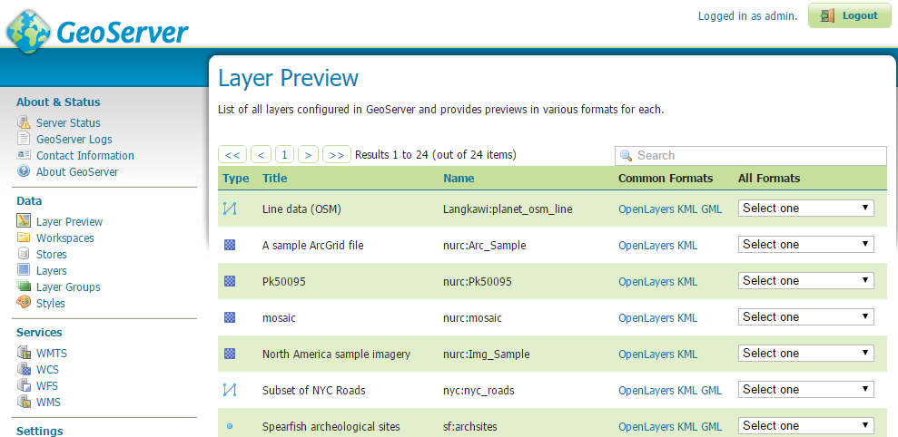Click the Server Status warning icon
This screenshot has width=898, height=437.
coord(24,122)
